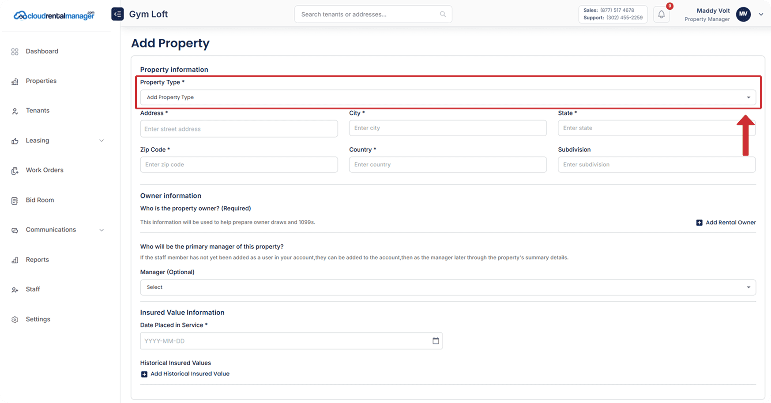Open Work Orders in the sidebar
This screenshot has height=403, width=771.
click(45, 170)
